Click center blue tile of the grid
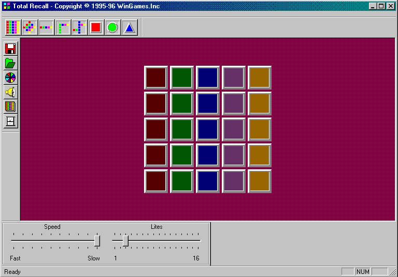The width and height of the screenshot is (398, 277). (208, 129)
